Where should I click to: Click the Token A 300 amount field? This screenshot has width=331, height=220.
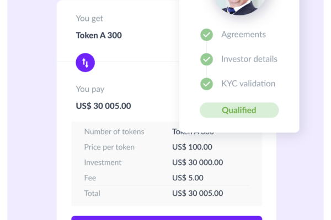tap(99, 35)
